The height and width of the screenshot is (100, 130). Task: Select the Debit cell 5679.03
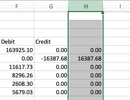pos(17,92)
